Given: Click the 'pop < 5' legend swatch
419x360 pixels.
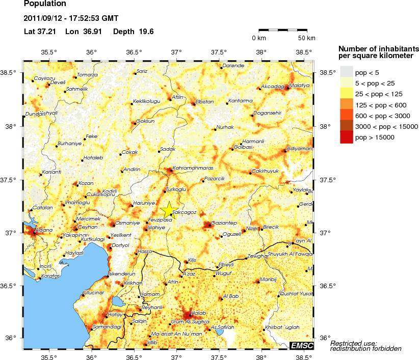Looking at the screenshot, I should coord(347,72).
